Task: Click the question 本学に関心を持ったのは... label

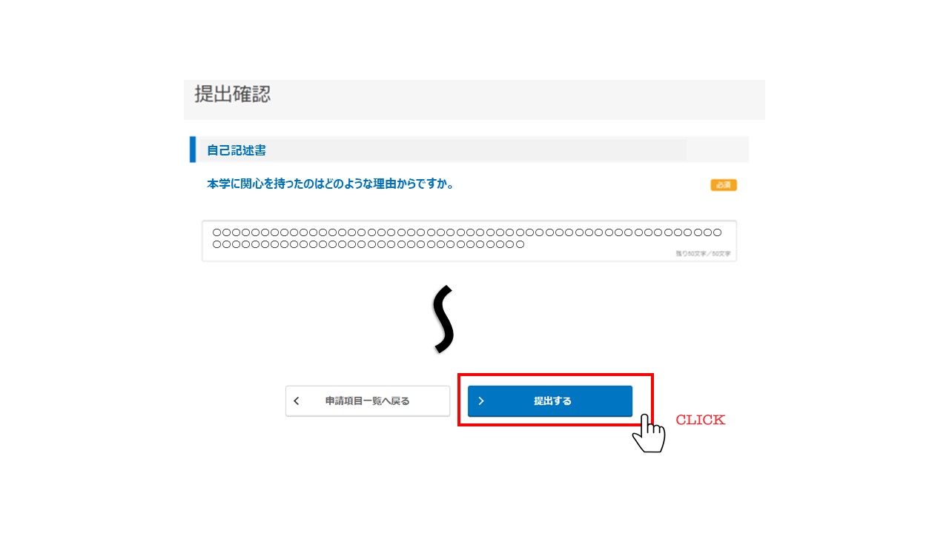Action: pos(331,184)
